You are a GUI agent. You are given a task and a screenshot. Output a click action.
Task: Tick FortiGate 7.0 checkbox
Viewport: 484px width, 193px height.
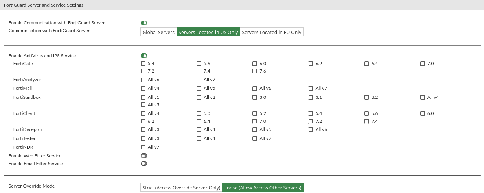pos(423,64)
